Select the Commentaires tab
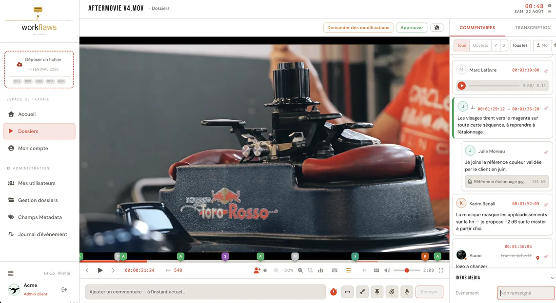Viewport: 556px width, 303px height. coord(477,28)
